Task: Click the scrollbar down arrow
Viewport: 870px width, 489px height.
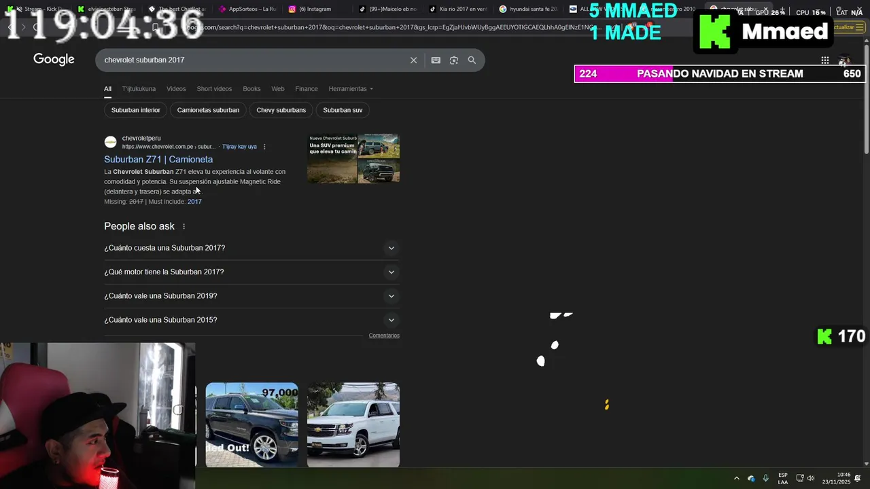Action: pyautogui.click(x=866, y=464)
